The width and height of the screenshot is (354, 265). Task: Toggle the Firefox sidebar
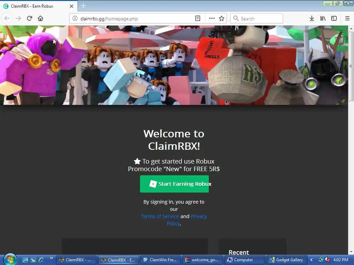[x=334, y=19]
